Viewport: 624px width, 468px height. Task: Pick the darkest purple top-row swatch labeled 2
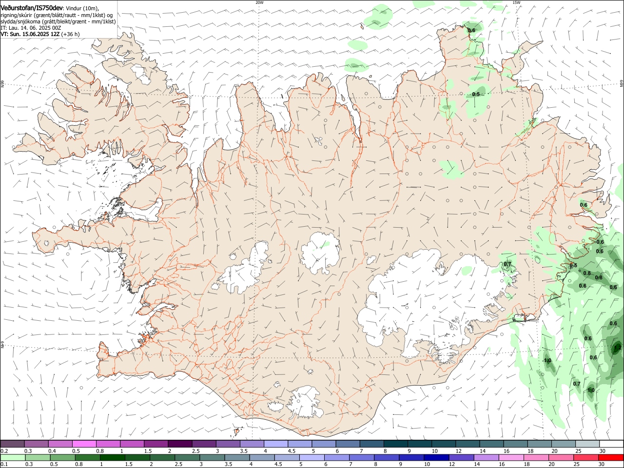click(x=179, y=444)
